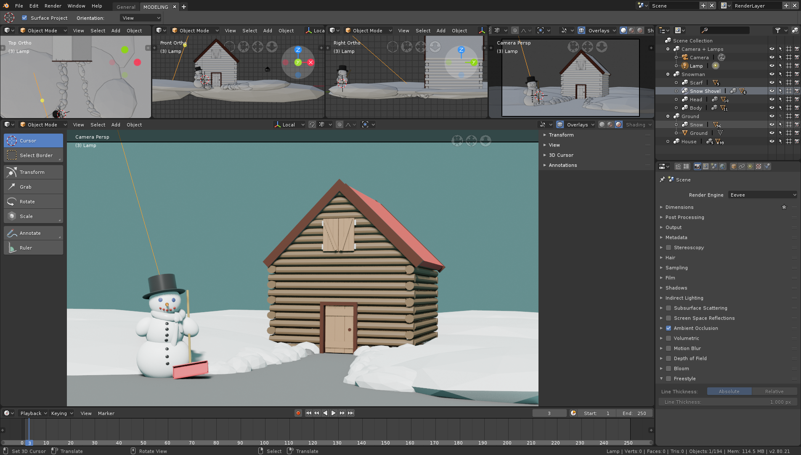Viewport: 801px width, 455px height.
Task: Open the File menu
Action: (x=19, y=5)
